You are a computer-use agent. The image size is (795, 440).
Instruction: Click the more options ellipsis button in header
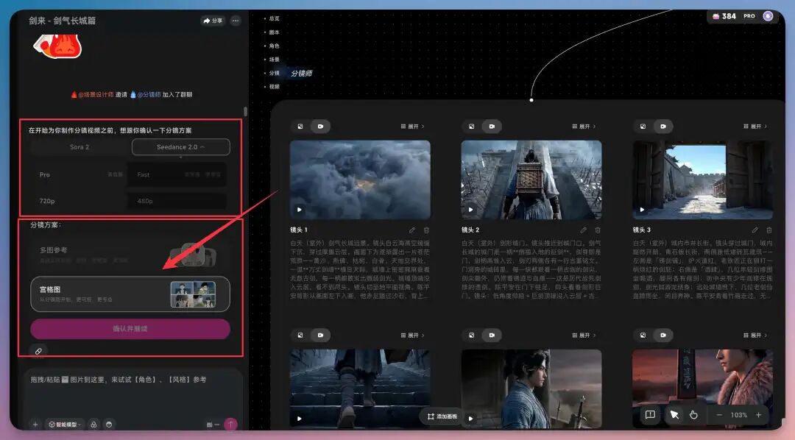(x=236, y=21)
